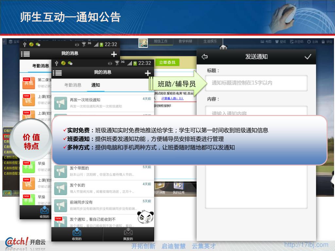Click the 4天前 timestamp on 发个长的
The image size is (335, 251).
[x=147, y=184]
